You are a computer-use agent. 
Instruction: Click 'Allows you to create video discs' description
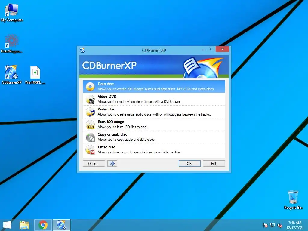click(139, 102)
